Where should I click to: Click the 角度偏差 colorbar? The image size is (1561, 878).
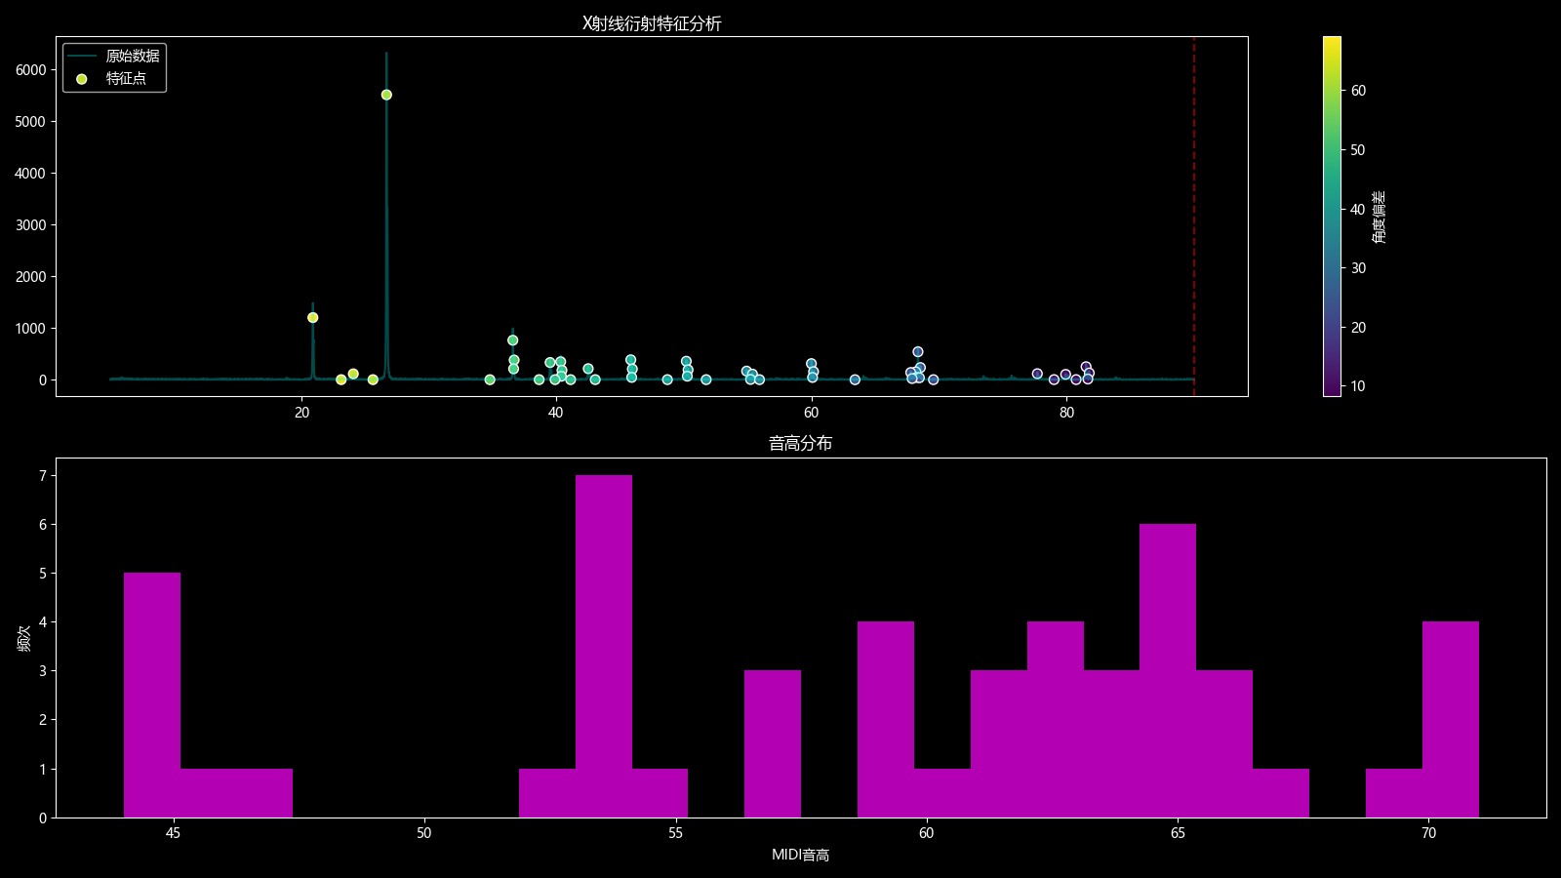[1332, 217]
